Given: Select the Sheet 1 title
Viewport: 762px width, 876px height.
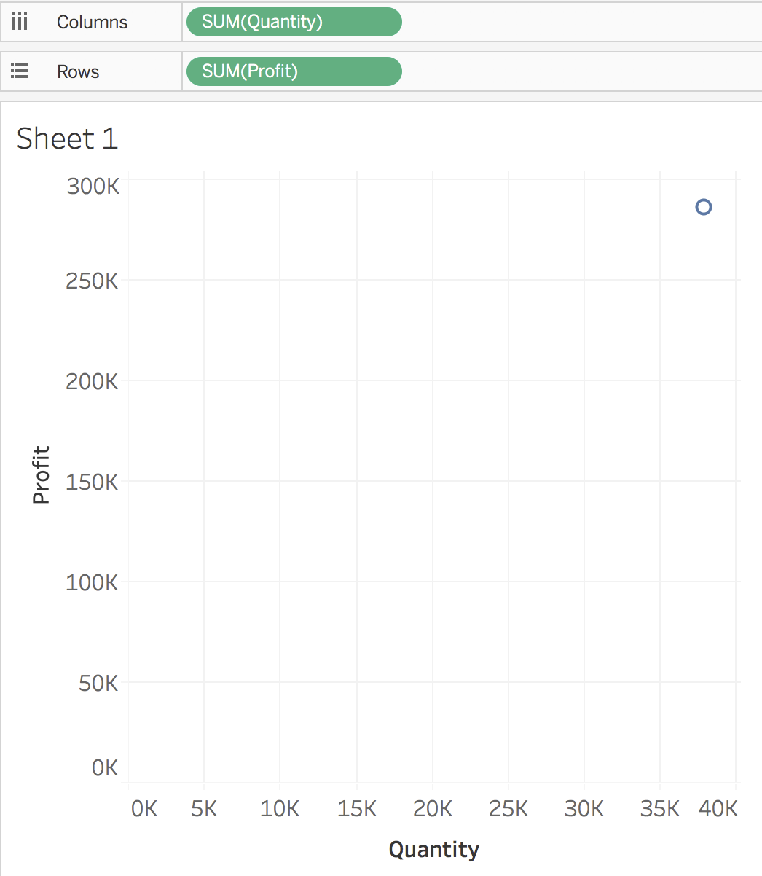Looking at the screenshot, I should click(x=67, y=138).
